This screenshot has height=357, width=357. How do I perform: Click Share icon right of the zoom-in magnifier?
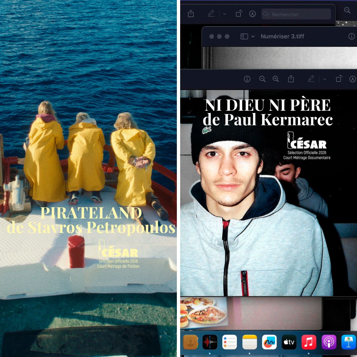(291, 79)
